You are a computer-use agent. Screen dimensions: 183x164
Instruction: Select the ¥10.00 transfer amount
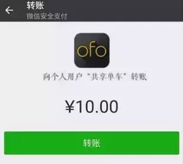(92, 107)
